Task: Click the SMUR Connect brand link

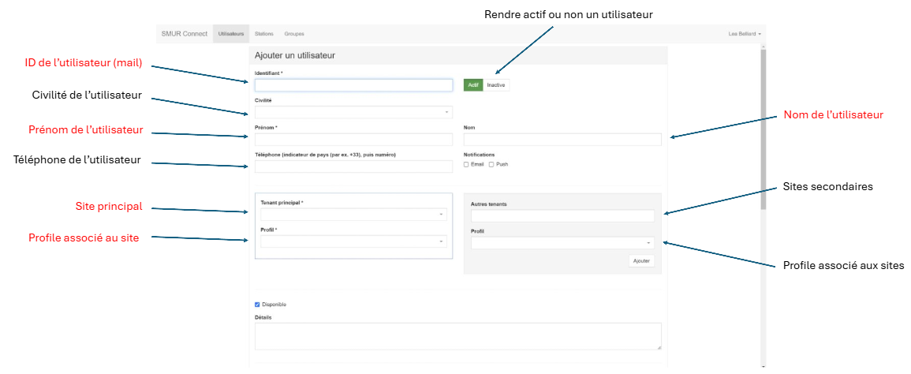Action: [185, 34]
